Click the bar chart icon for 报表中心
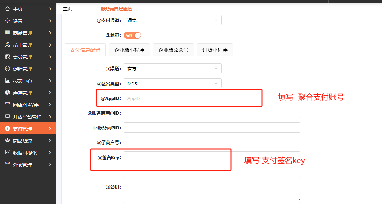 (7, 81)
